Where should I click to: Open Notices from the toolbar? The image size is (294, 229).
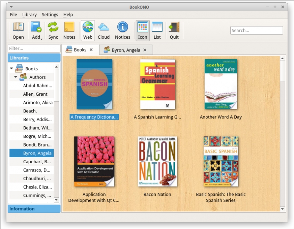tap(122, 30)
